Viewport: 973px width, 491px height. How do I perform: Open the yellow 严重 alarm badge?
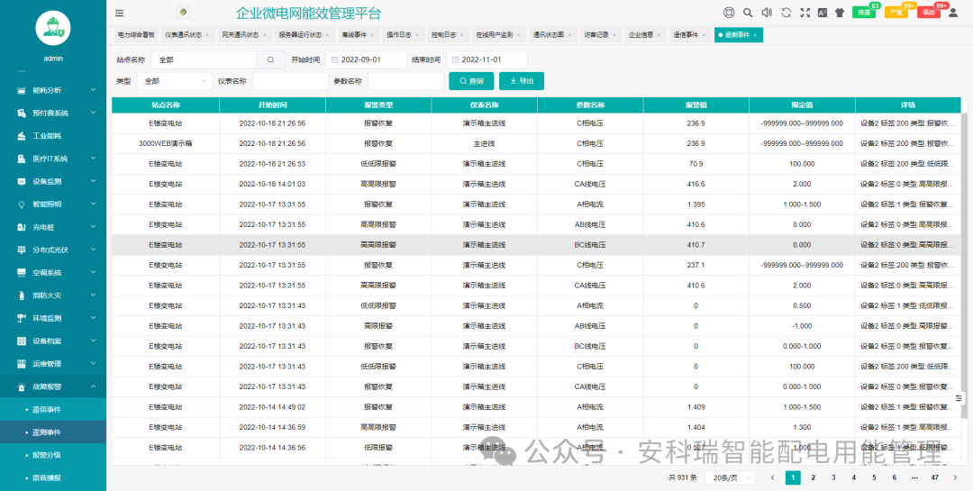(x=898, y=11)
